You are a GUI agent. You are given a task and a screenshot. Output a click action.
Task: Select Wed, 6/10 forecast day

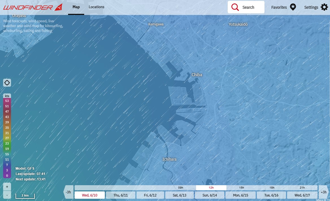(90, 195)
